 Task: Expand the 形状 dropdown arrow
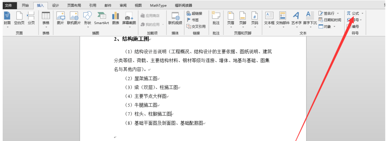88,27
